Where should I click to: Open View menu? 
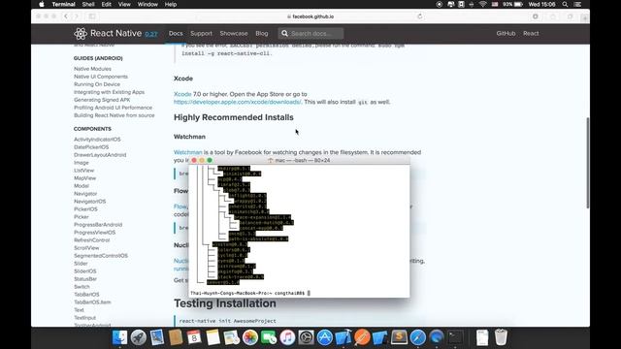[124, 4]
